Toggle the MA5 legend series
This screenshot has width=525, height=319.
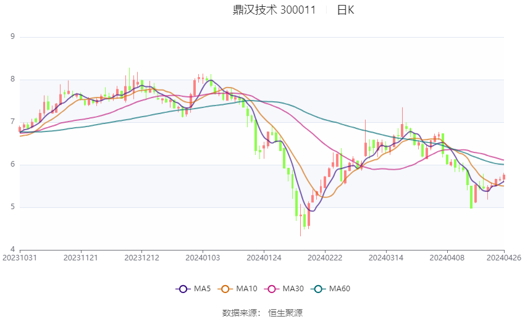[193, 289]
